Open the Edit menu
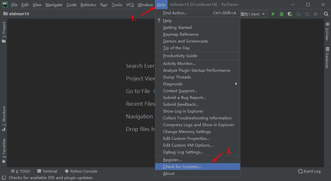This screenshot has height=181, width=331. (25, 5)
